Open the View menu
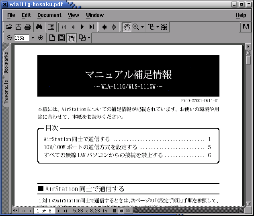This screenshot has width=254, height=216. tap(74, 15)
